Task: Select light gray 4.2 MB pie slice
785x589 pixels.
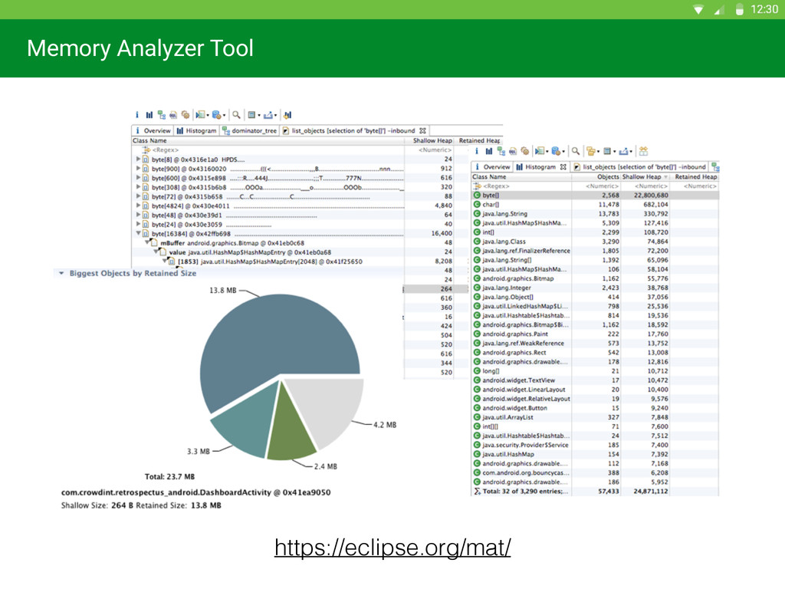Action: point(330,406)
